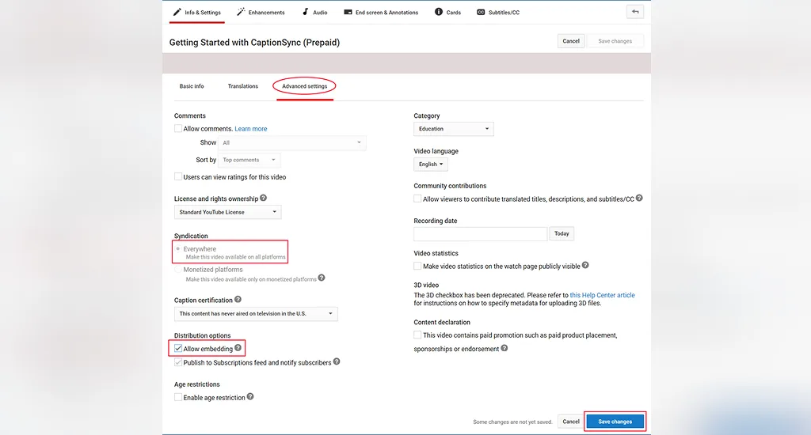Switch to Basic info sub-tab
The width and height of the screenshot is (811, 435).
tap(192, 86)
